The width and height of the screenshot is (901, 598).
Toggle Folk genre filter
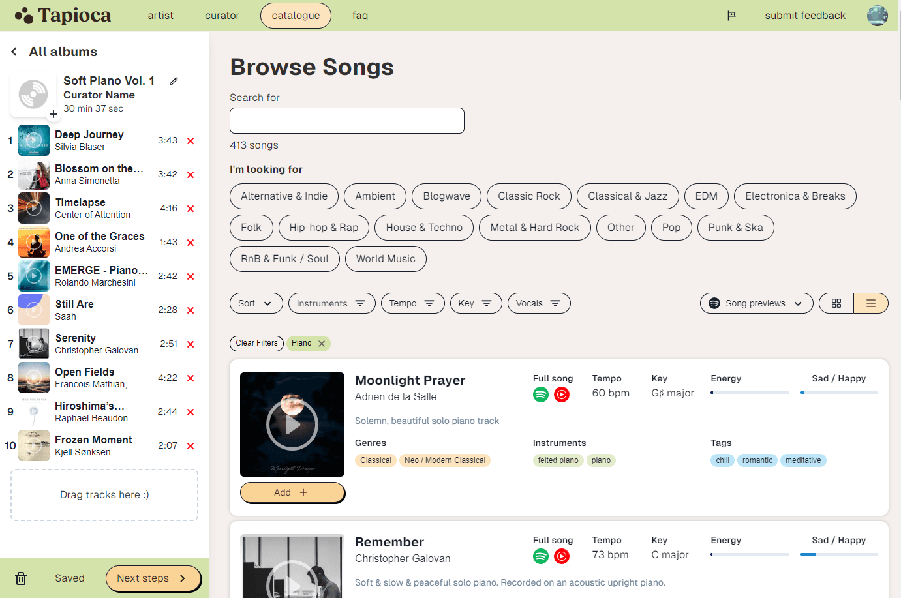(x=251, y=228)
